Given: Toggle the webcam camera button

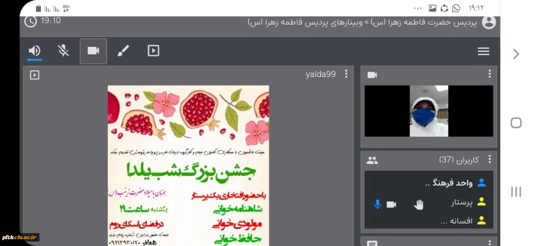Looking at the screenshot, I should (x=93, y=51).
